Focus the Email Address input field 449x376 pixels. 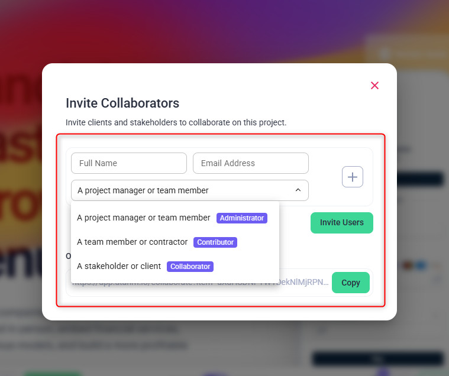(x=251, y=163)
